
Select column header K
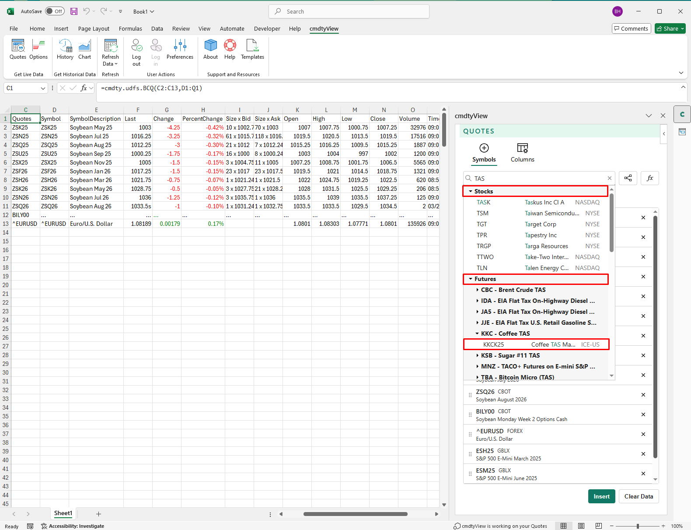(297, 110)
